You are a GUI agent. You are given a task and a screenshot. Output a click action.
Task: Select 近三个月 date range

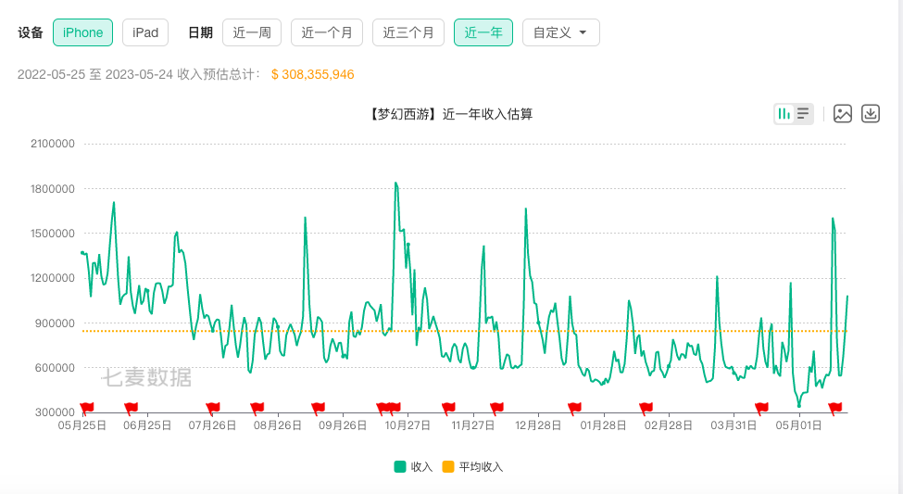pyautogui.click(x=408, y=32)
